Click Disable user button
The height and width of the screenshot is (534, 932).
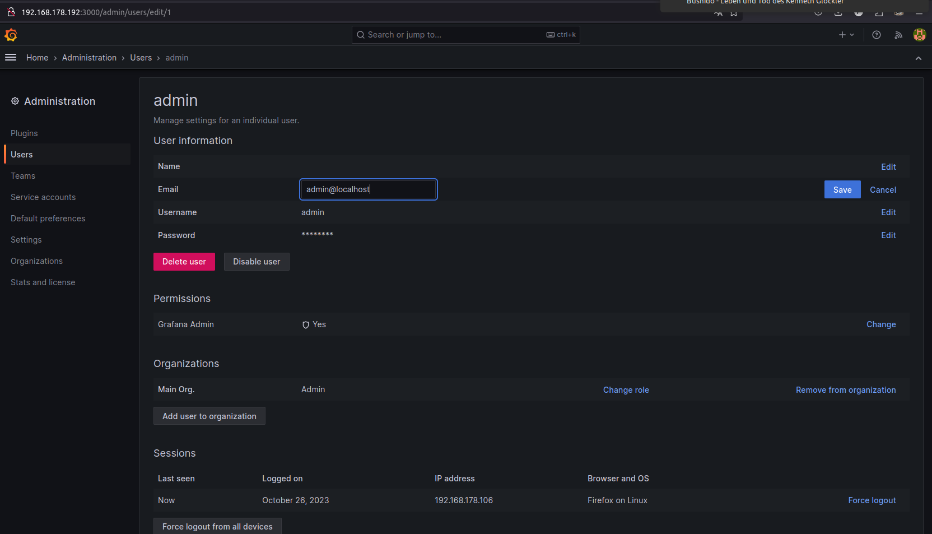(x=257, y=262)
